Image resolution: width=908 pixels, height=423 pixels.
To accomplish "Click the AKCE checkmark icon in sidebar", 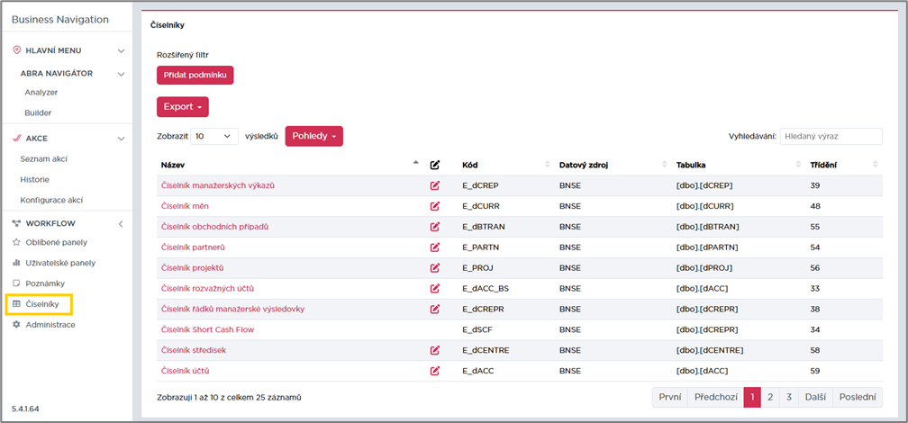I will (x=16, y=139).
